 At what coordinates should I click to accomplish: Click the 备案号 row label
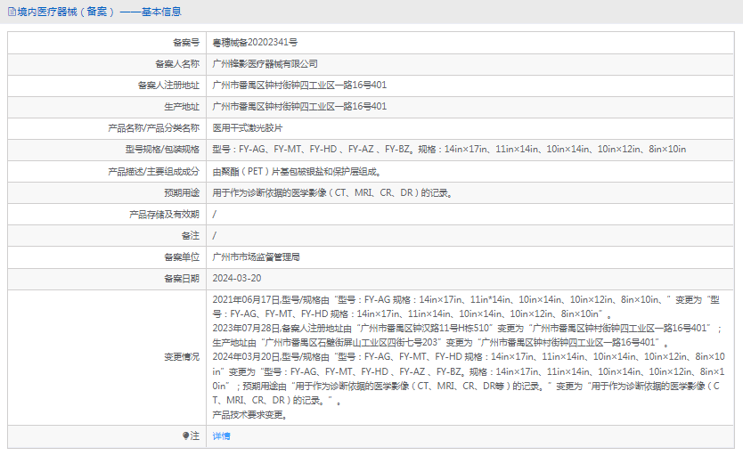(186, 43)
